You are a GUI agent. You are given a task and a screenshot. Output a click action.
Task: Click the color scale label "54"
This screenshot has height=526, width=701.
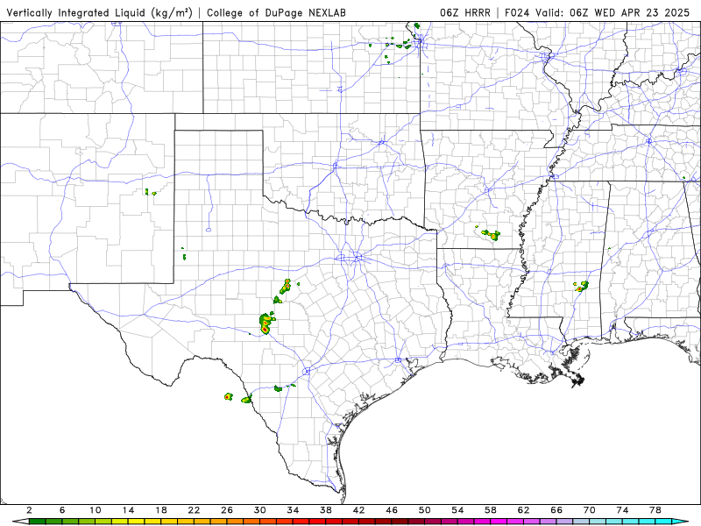click(457, 510)
